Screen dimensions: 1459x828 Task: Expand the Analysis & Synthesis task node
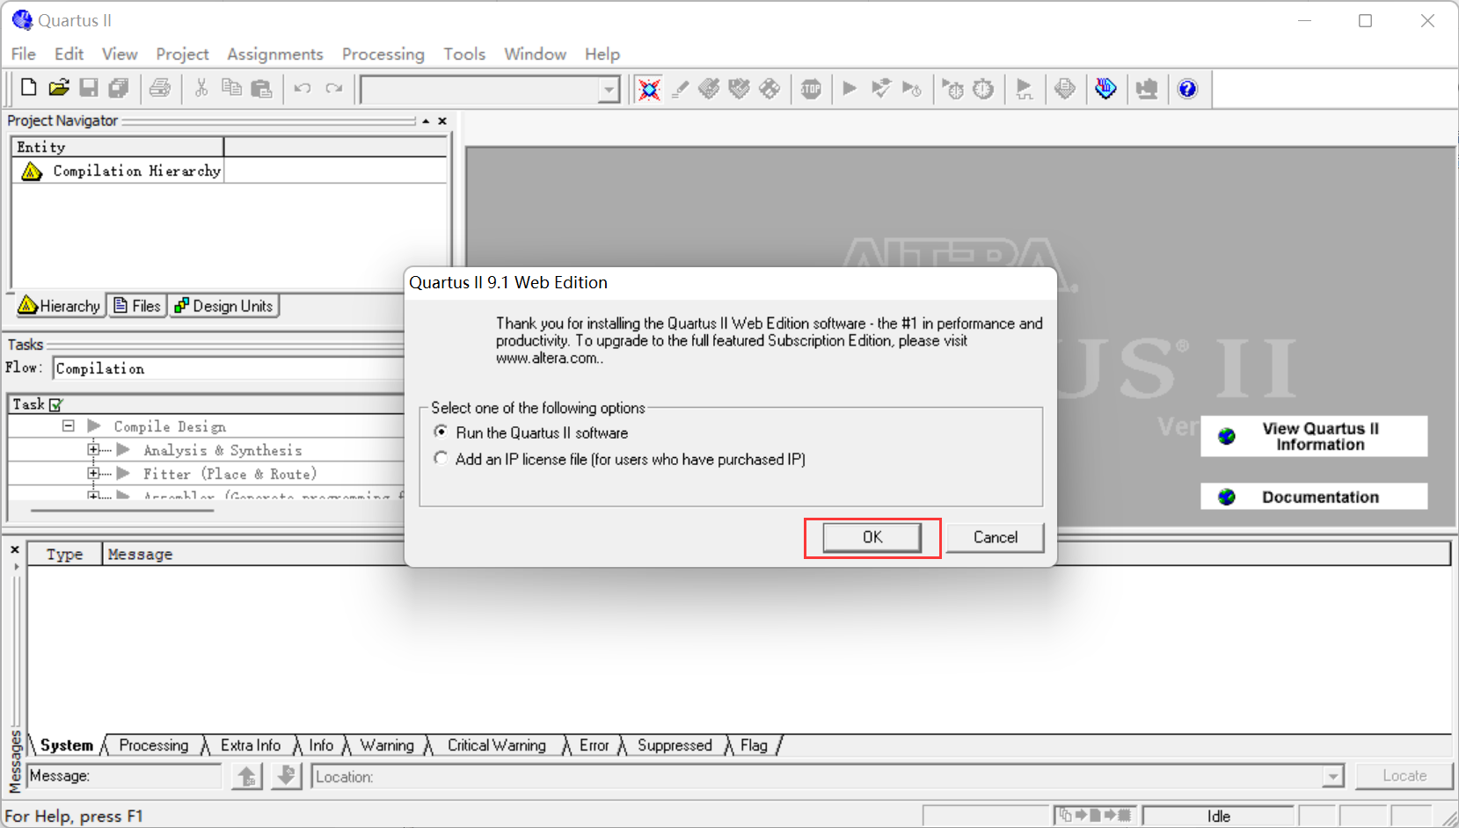(94, 448)
